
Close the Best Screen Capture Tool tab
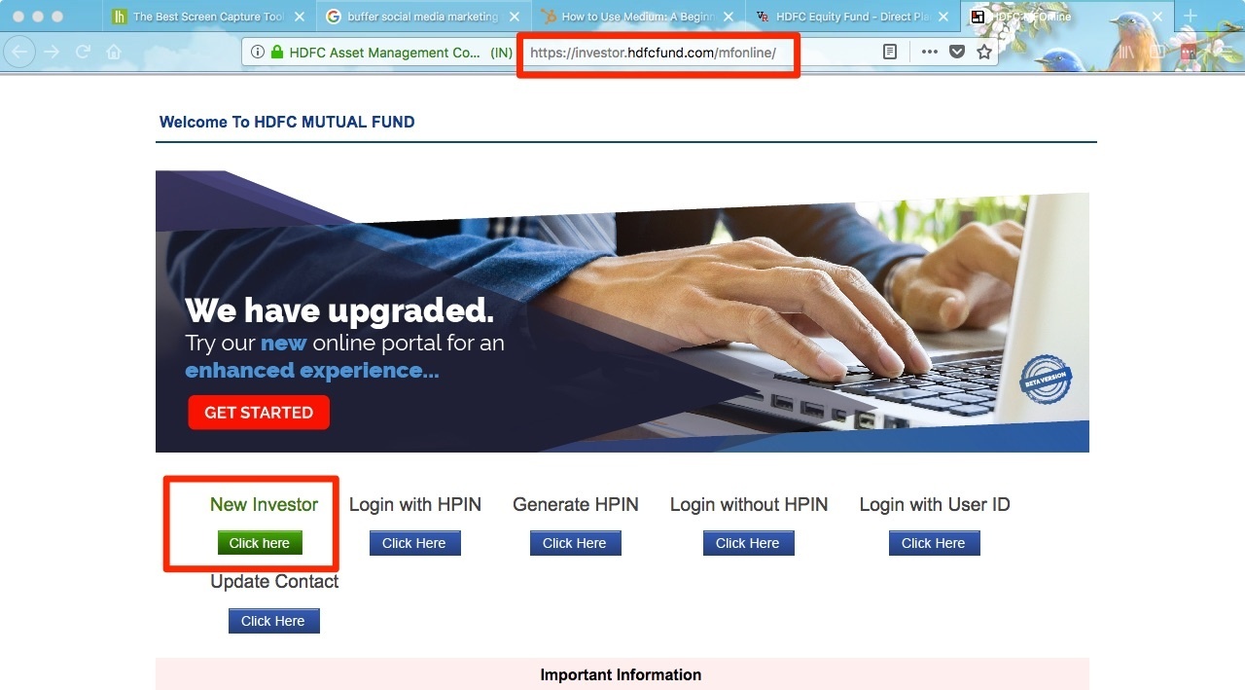(299, 17)
